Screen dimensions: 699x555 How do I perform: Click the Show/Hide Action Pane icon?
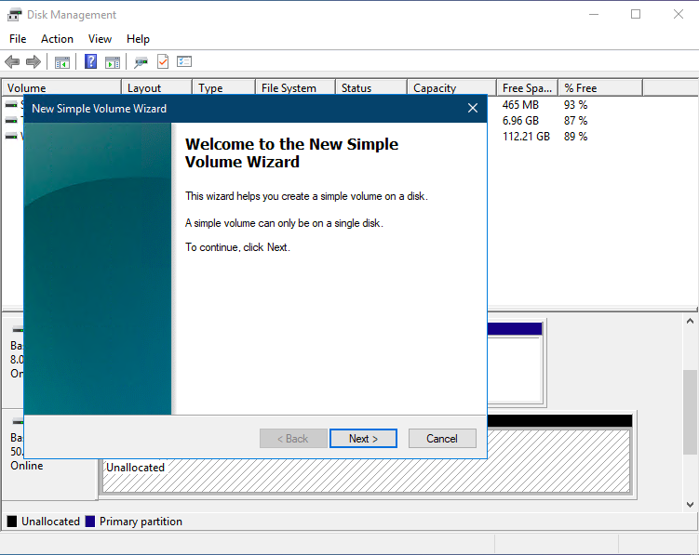click(x=113, y=62)
